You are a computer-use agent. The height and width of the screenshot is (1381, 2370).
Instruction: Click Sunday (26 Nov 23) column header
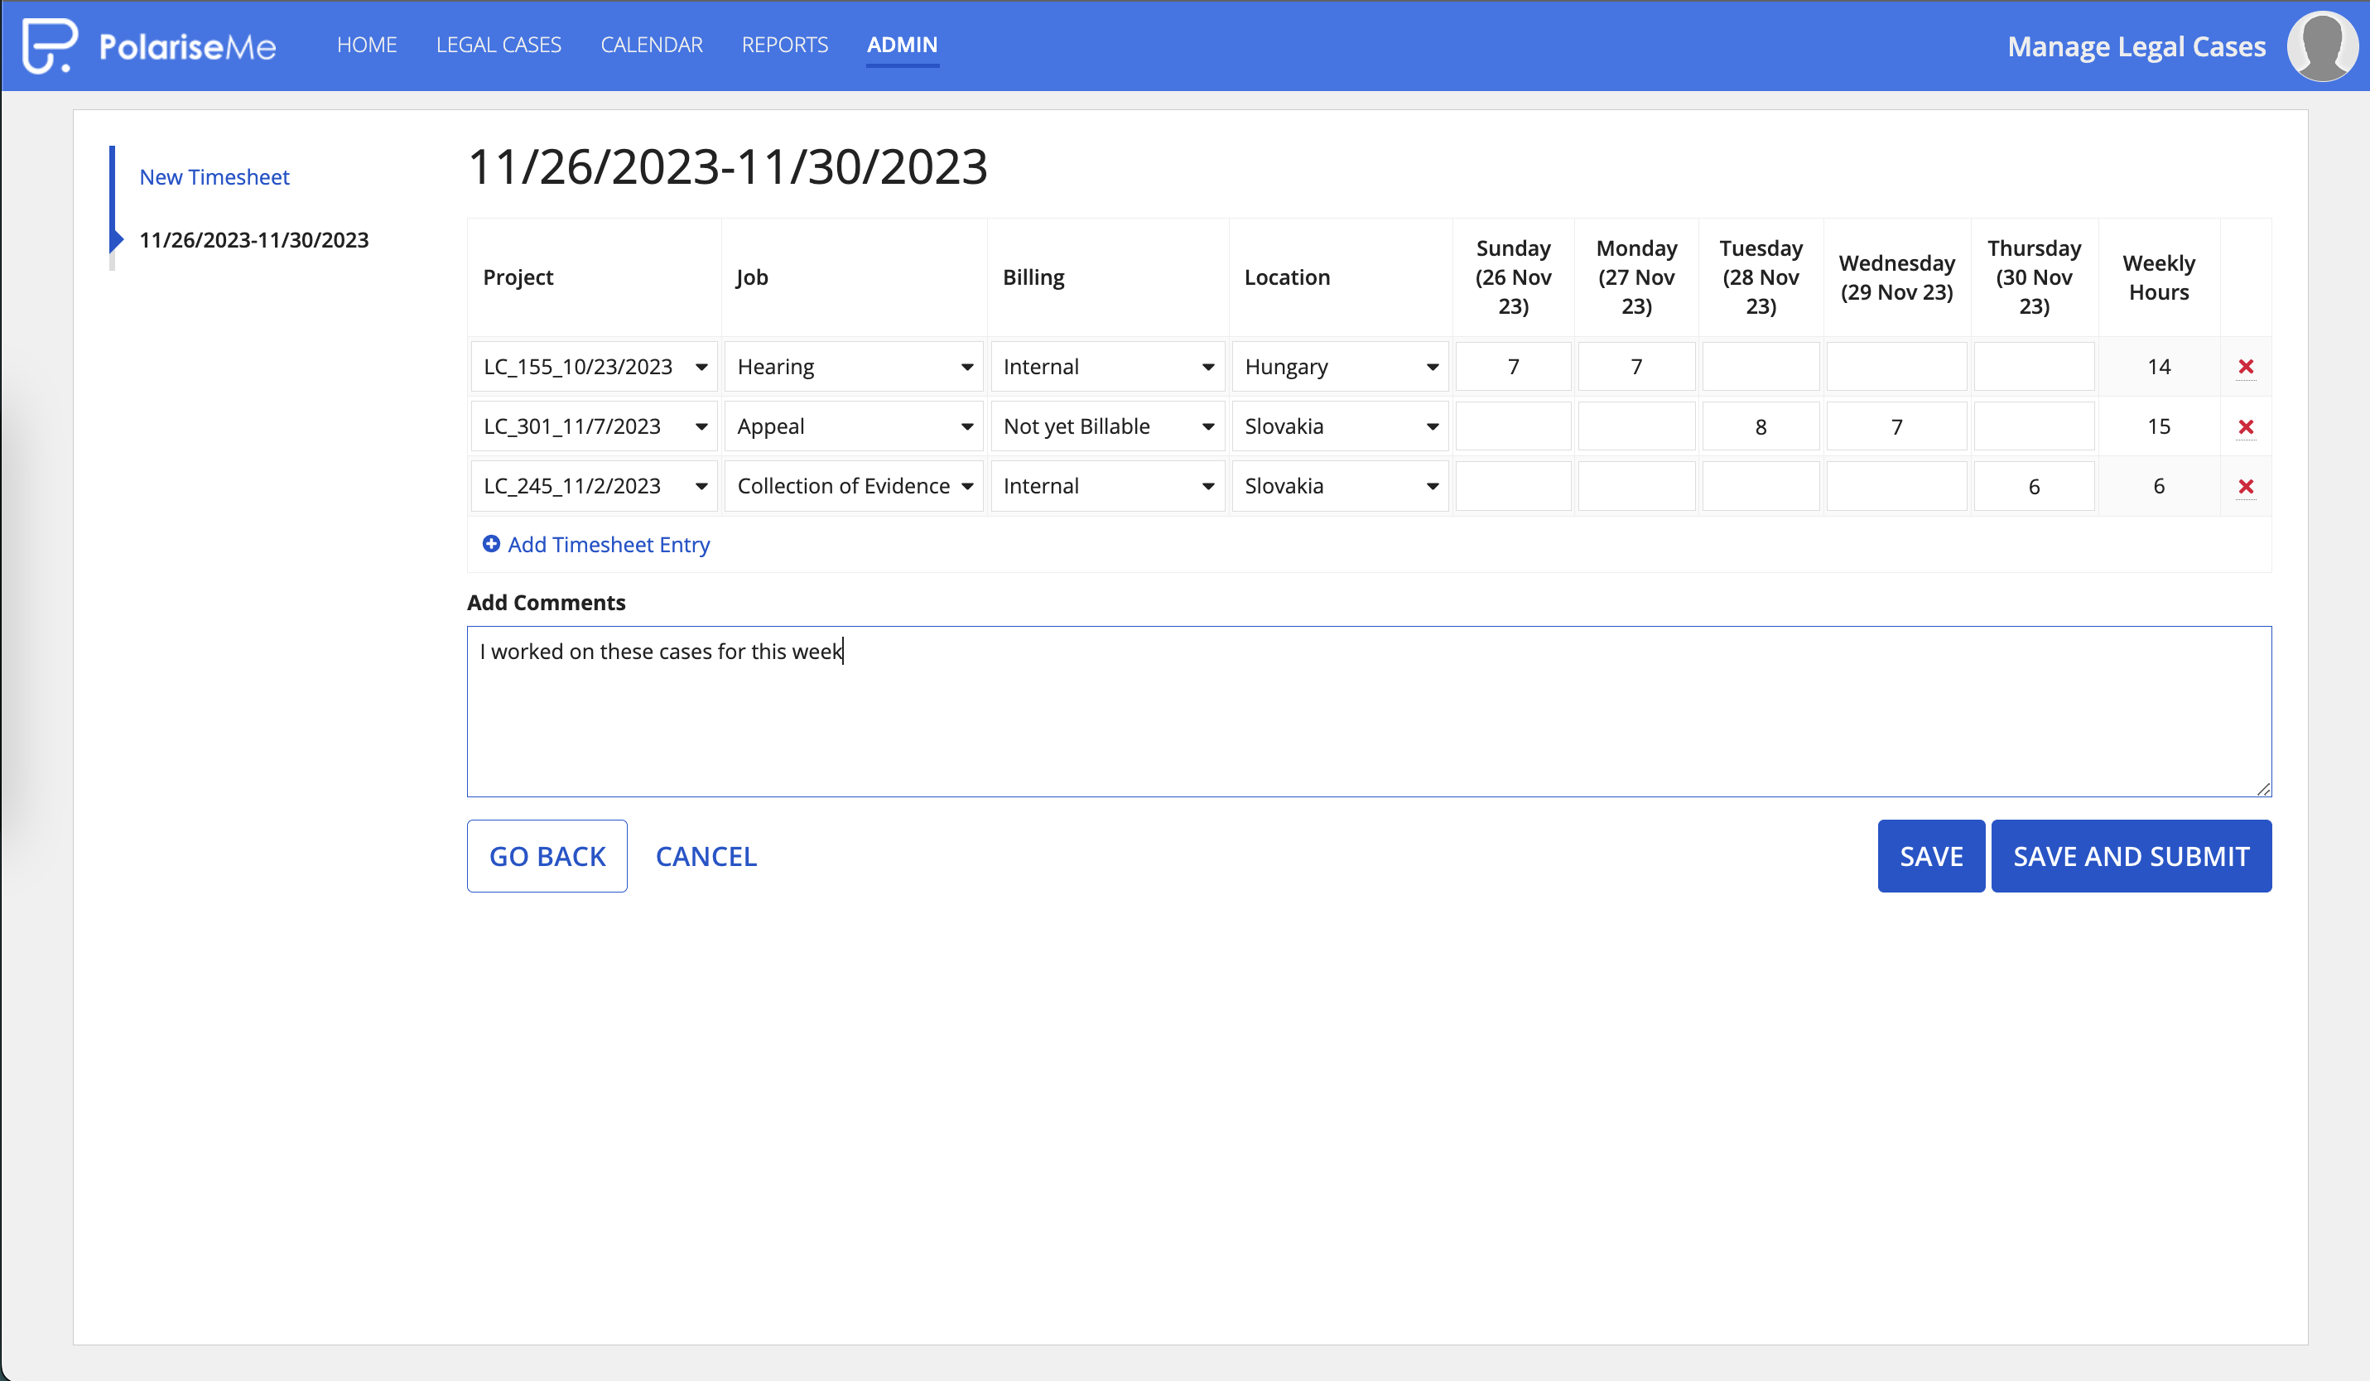point(1513,277)
